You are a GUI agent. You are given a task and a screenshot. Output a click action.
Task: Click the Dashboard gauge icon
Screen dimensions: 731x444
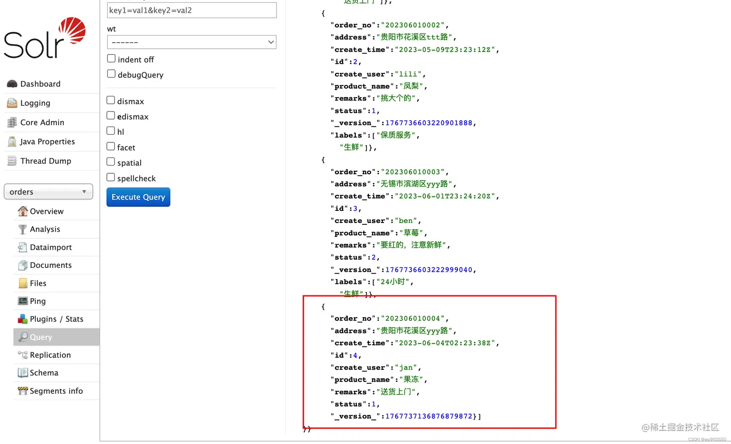[x=12, y=84]
